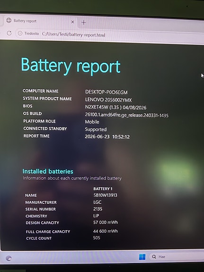Click the Tiedosto file info icon
Screen dimensions: 204x272
tap(20, 33)
